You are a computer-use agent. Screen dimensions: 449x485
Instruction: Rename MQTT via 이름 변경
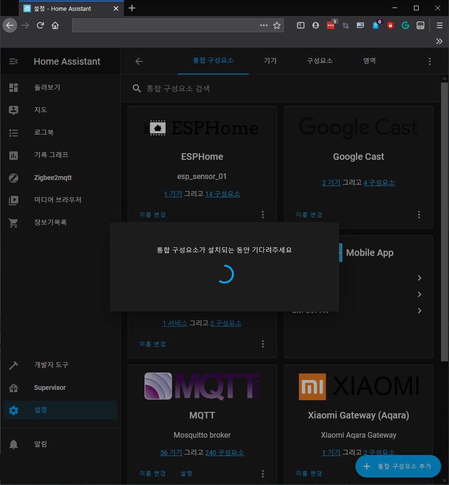pos(152,474)
